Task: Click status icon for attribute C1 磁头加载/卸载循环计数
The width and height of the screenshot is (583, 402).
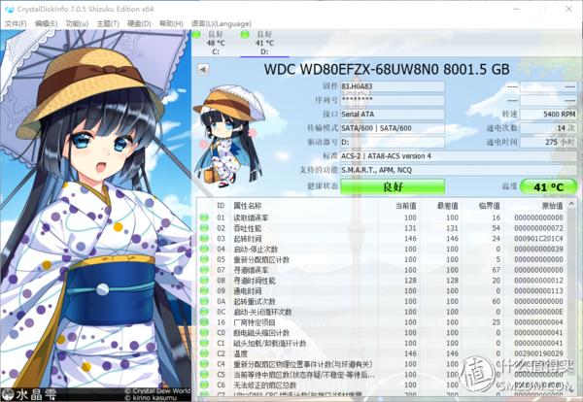Action: (204, 343)
